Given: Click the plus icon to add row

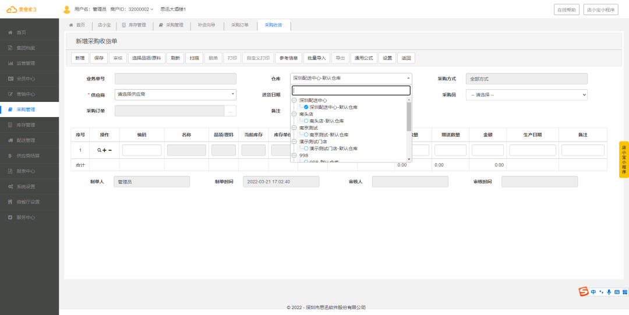Looking at the screenshot, I should [x=104, y=150].
